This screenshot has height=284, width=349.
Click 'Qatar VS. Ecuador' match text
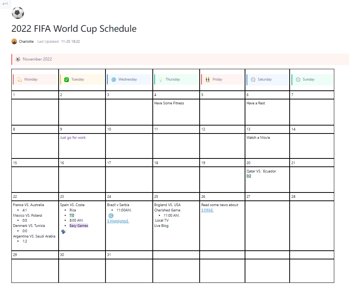point(261,171)
